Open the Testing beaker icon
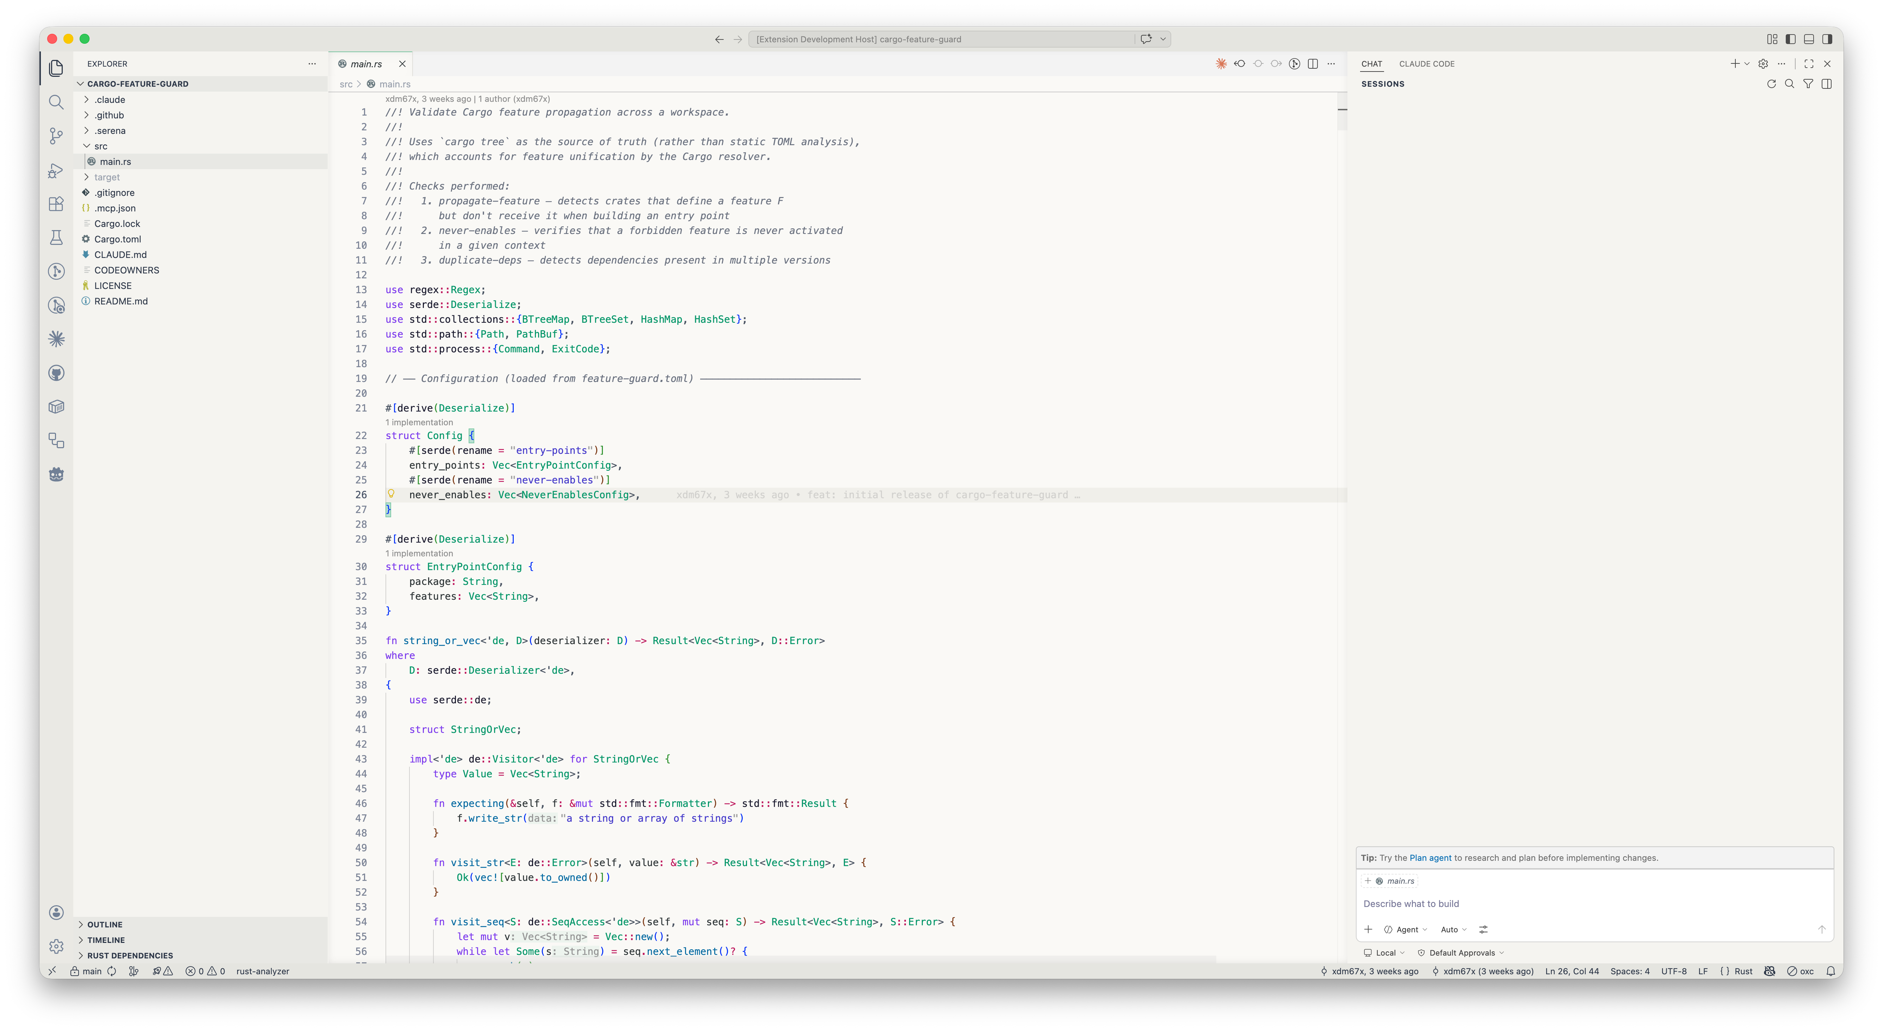This screenshot has width=1883, height=1031. point(56,237)
